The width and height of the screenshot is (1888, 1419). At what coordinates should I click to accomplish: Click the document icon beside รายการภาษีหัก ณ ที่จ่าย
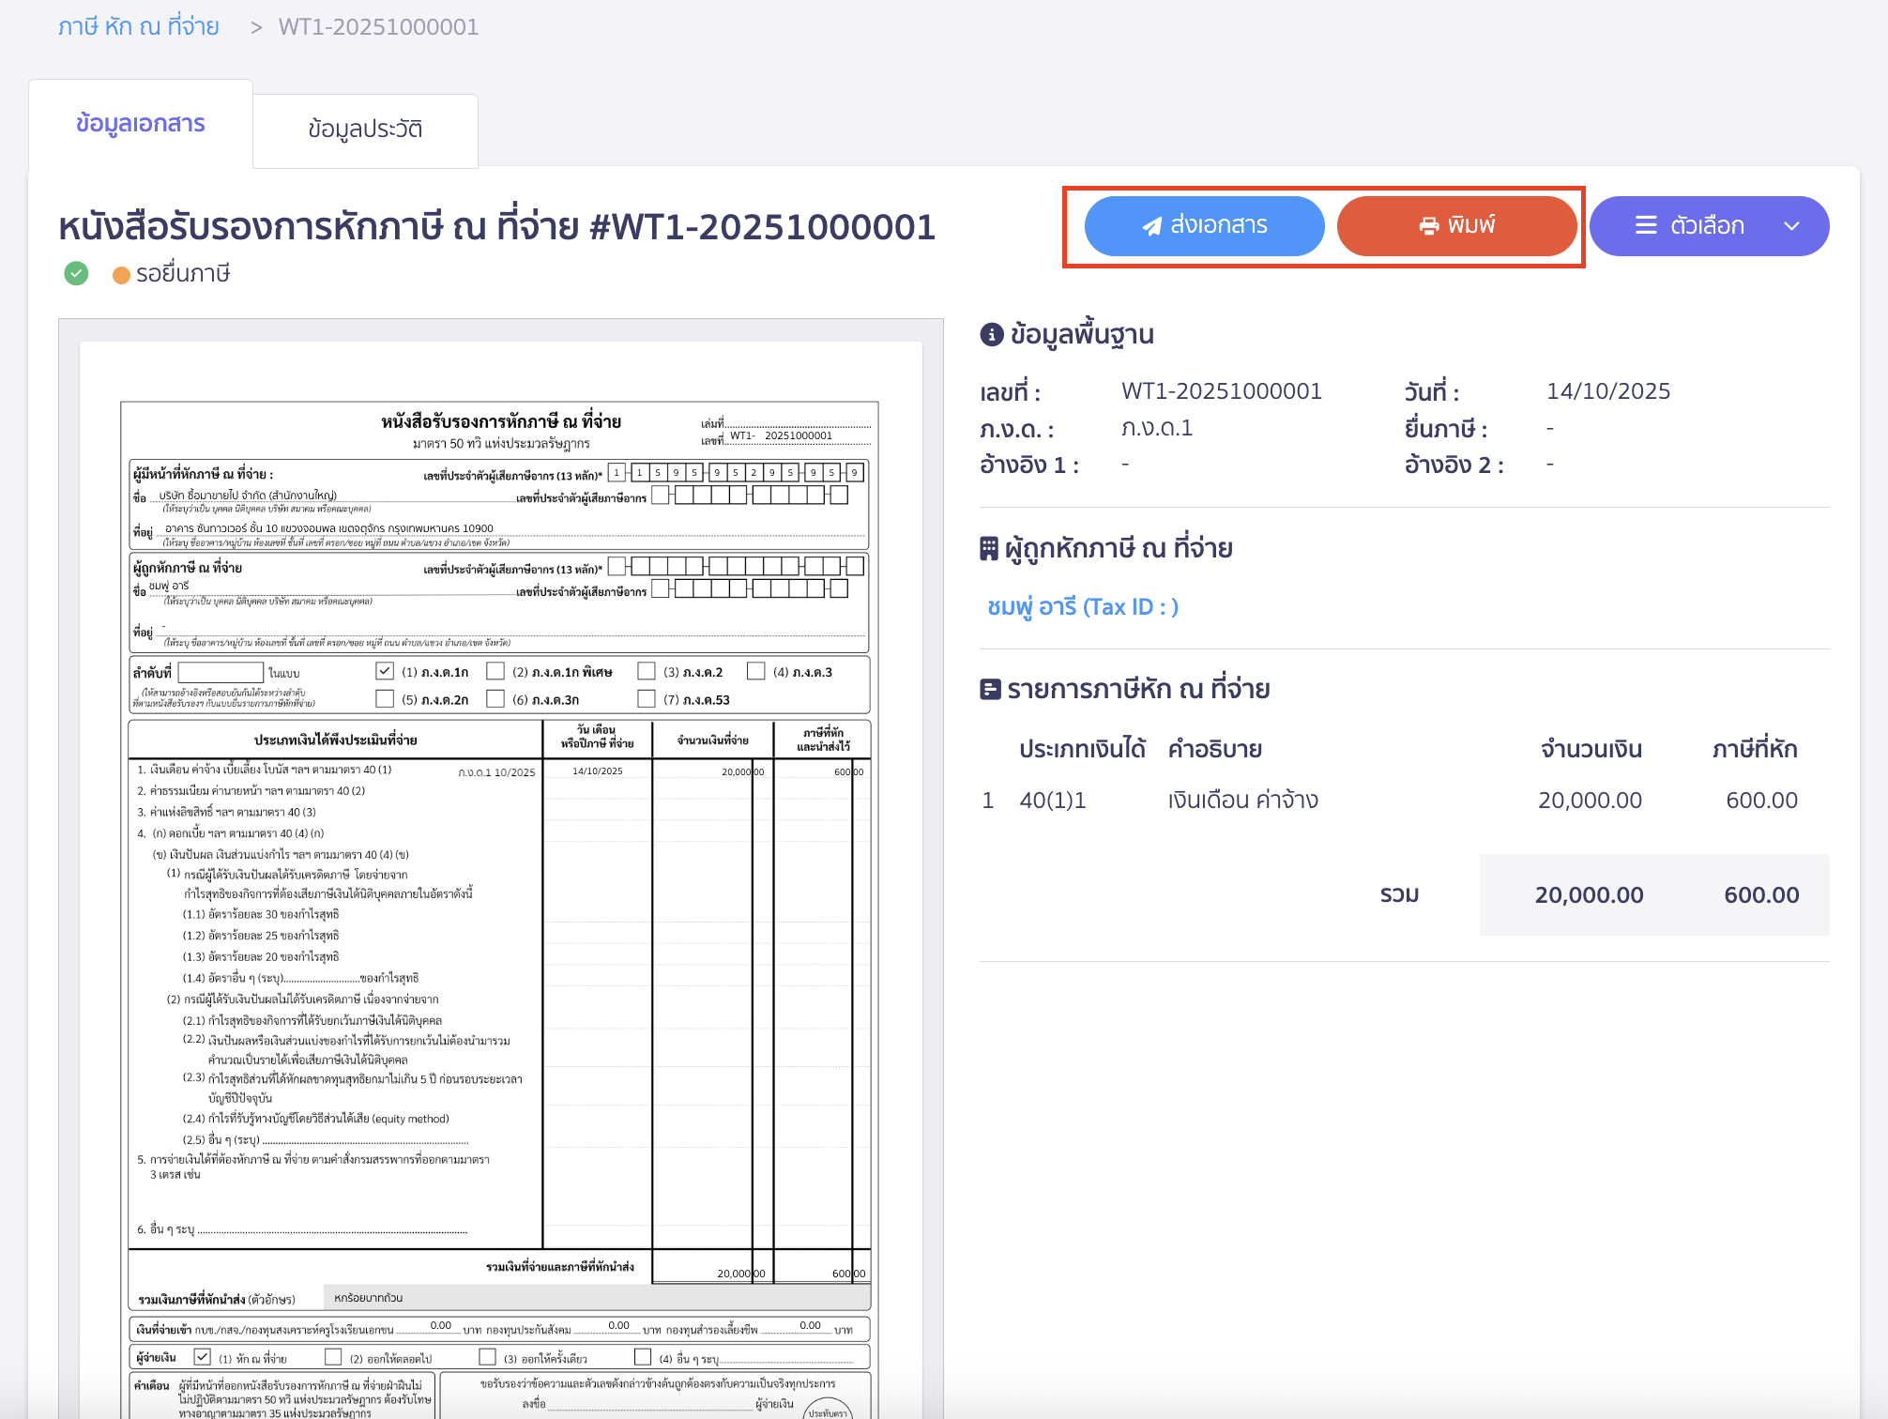coord(989,688)
